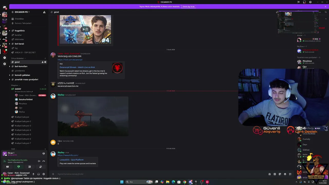Collapse the Kingdom category
329x185 pixels.
(15, 85)
